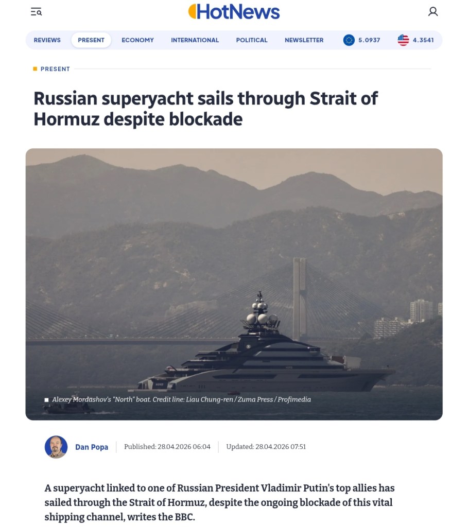Image resolution: width=468 pixels, height=527 pixels.
Task: Click the white square caption marker
Action: coord(46,400)
